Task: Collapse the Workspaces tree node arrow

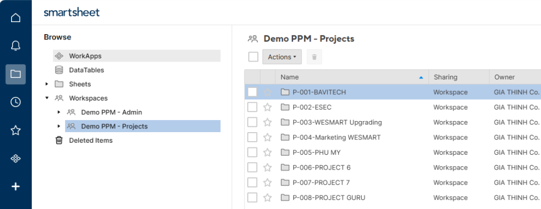Action: point(47,98)
